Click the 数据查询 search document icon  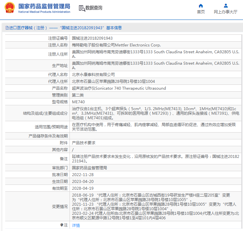click(x=82, y=8)
